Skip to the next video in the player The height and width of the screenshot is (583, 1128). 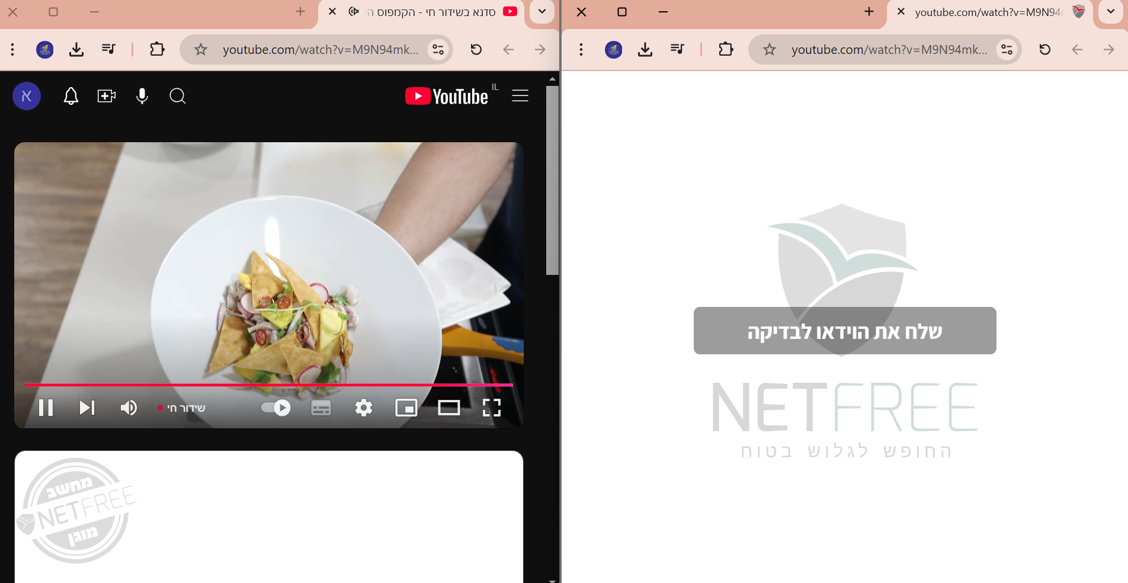(x=87, y=408)
